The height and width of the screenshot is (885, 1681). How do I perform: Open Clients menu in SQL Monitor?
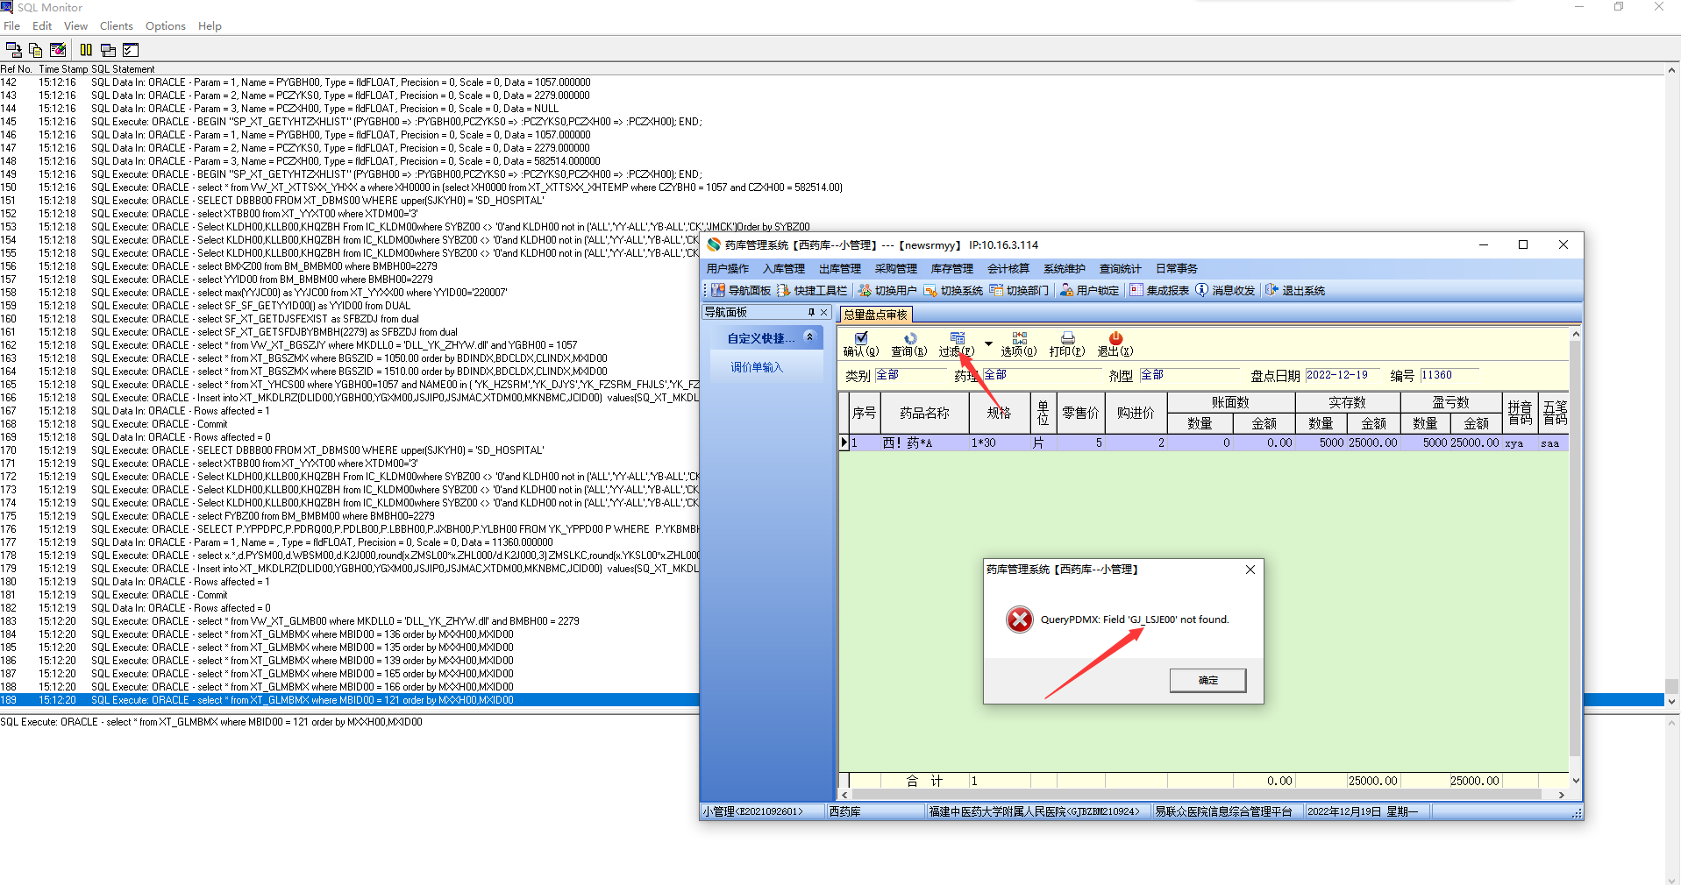[117, 26]
